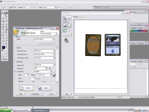149x112 pixels.
Task: Select the Dodge tool
Action: [6, 32]
